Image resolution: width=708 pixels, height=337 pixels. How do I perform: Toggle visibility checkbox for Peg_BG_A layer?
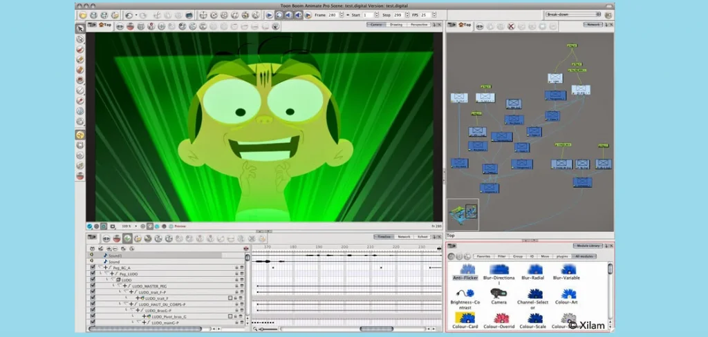[93, 268]
